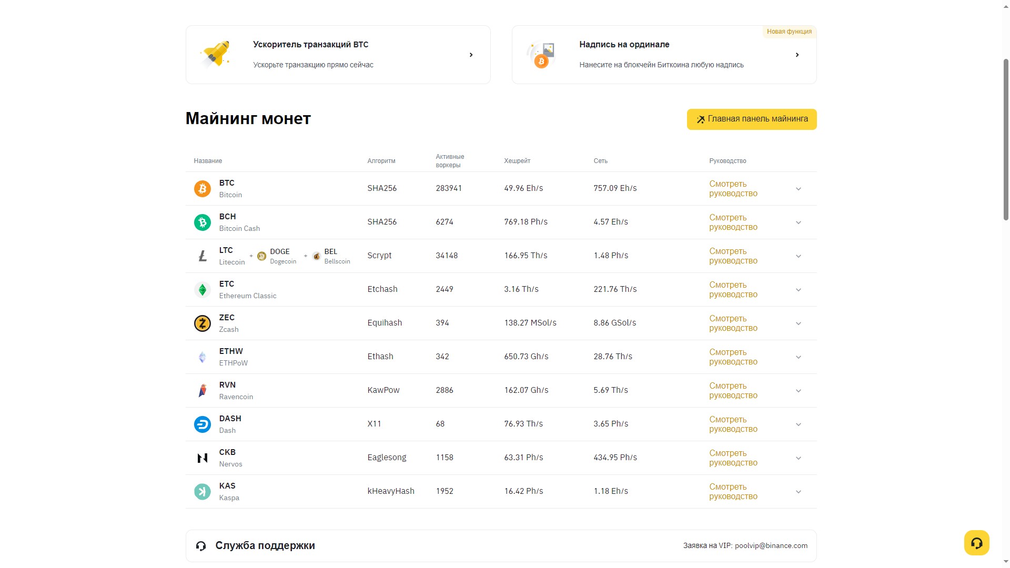Open Смотреть руководство for RVN
This screenshot has height=568, width=1010.
coord(733,391)
